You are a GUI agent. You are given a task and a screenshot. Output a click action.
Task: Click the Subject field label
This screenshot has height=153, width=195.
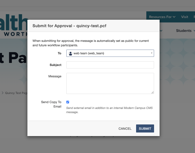pyautogui.click(x=55, y=65)
